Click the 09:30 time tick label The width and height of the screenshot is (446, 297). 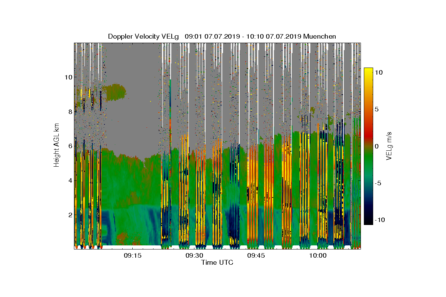point(194,255)
